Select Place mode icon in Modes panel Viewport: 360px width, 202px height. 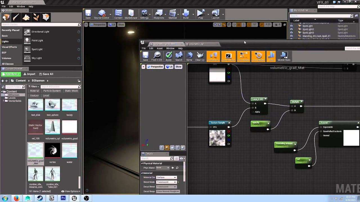[6, 18]
